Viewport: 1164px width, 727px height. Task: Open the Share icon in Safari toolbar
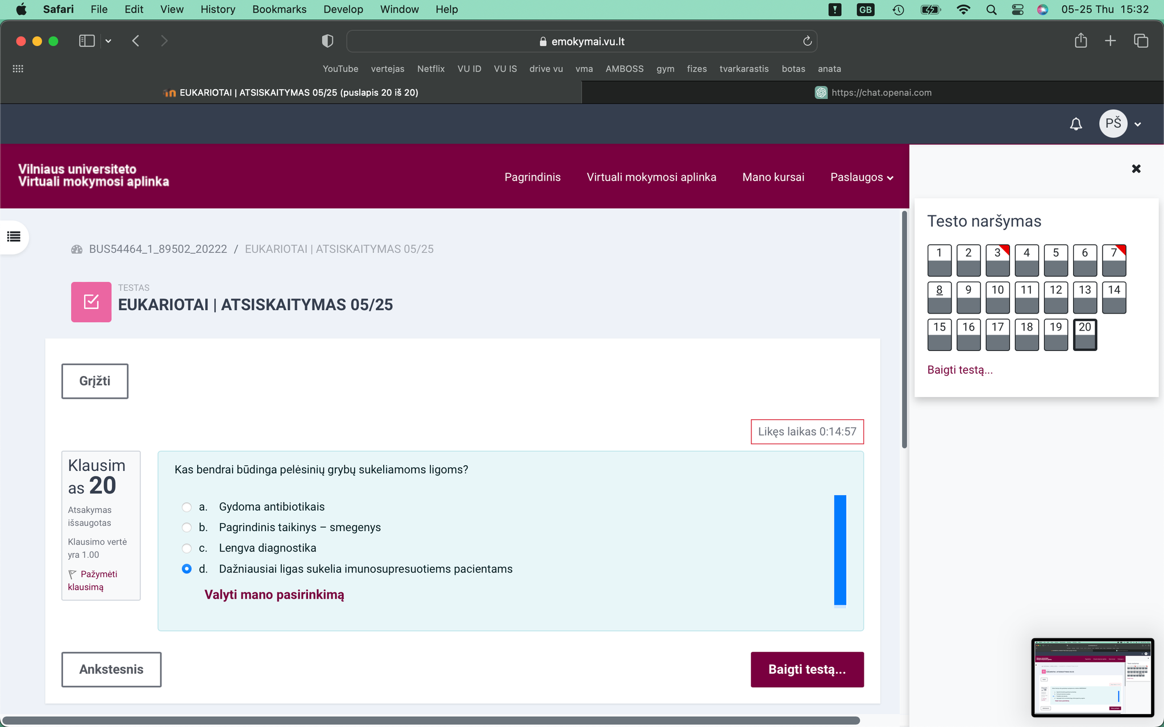click(1080, 40)
